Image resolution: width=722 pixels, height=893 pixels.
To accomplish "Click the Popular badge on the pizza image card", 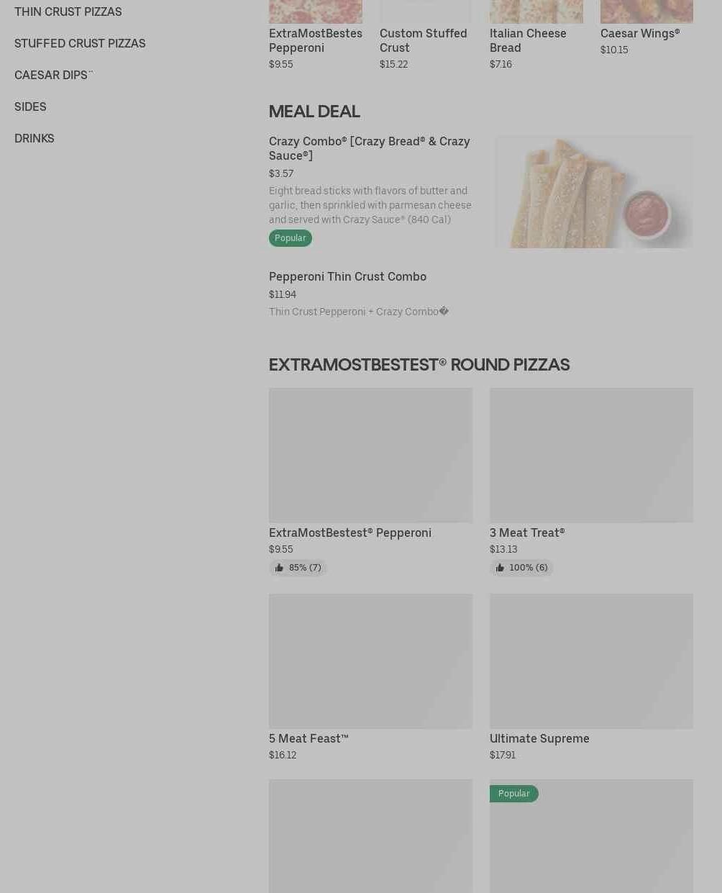I will pyautogui.click(x=513, y=794).
